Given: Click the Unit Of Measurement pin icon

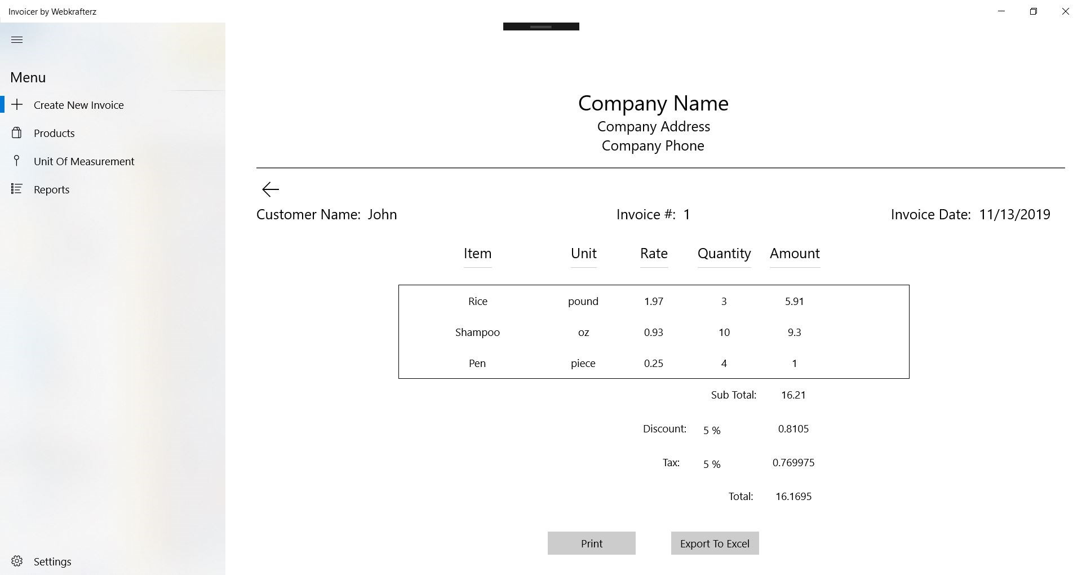Looking at the screenshot, I should [x=17, y=161].
